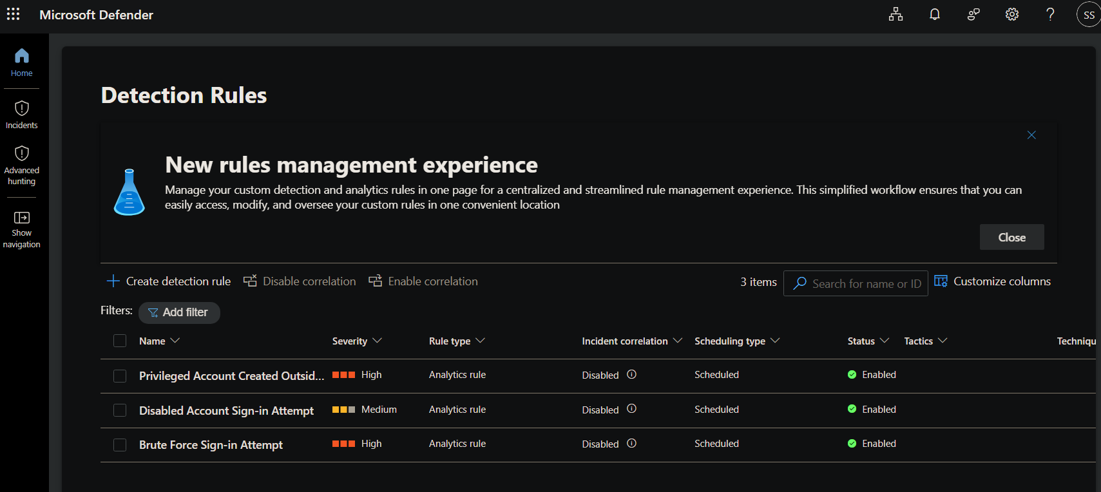1101x492 pixels.
Task: Click Analytics rule in Brute Force row
Action: (x=457, y=444)
